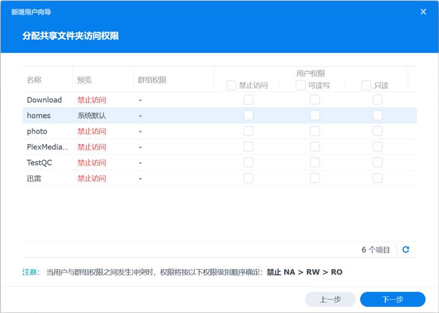Check header 可读写 select-all checkbox
This screenshot has width=439, height=313.
(301, 85)
